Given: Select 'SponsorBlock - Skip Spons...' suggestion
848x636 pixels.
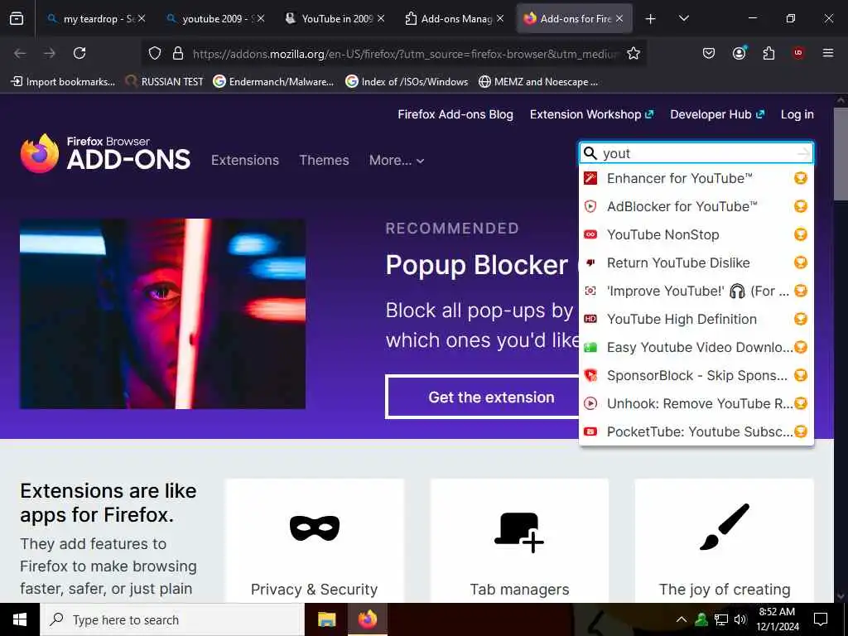Looking at the screenshot, I should 696,375.
